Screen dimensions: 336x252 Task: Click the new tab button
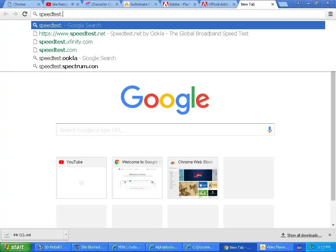(x=283, y=4)
